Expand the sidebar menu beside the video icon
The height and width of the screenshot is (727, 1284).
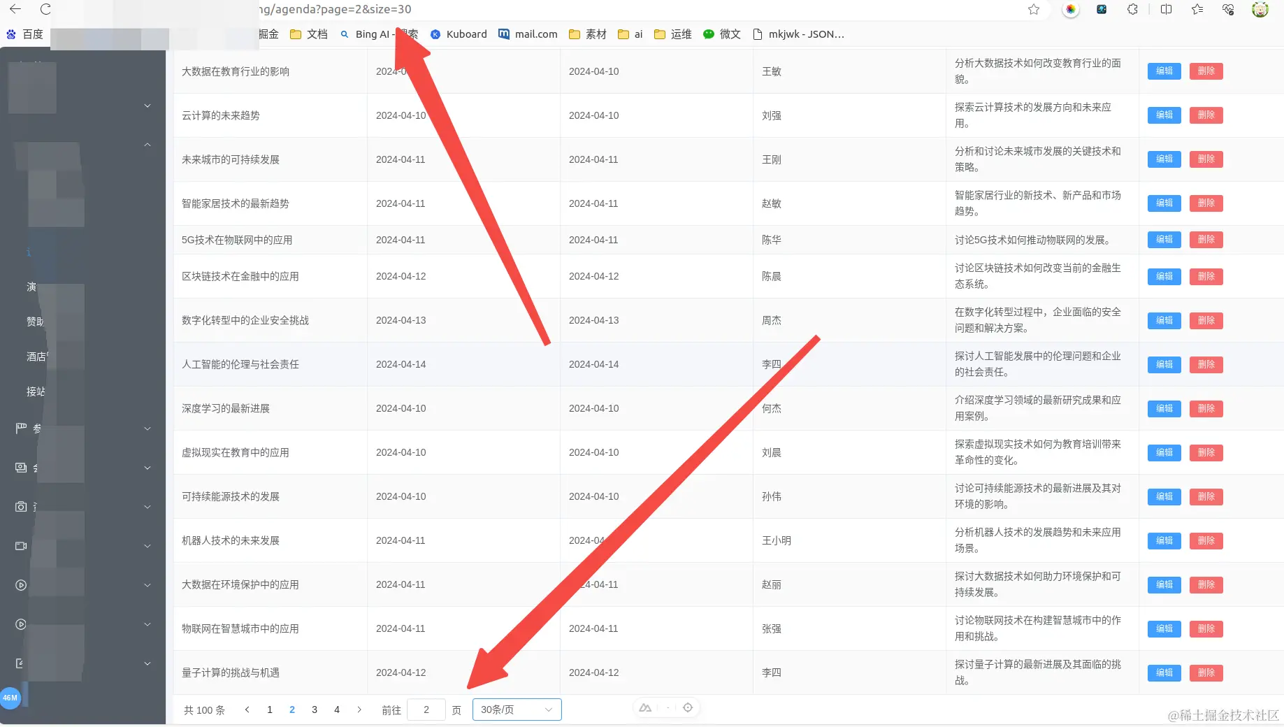(147, 545)
